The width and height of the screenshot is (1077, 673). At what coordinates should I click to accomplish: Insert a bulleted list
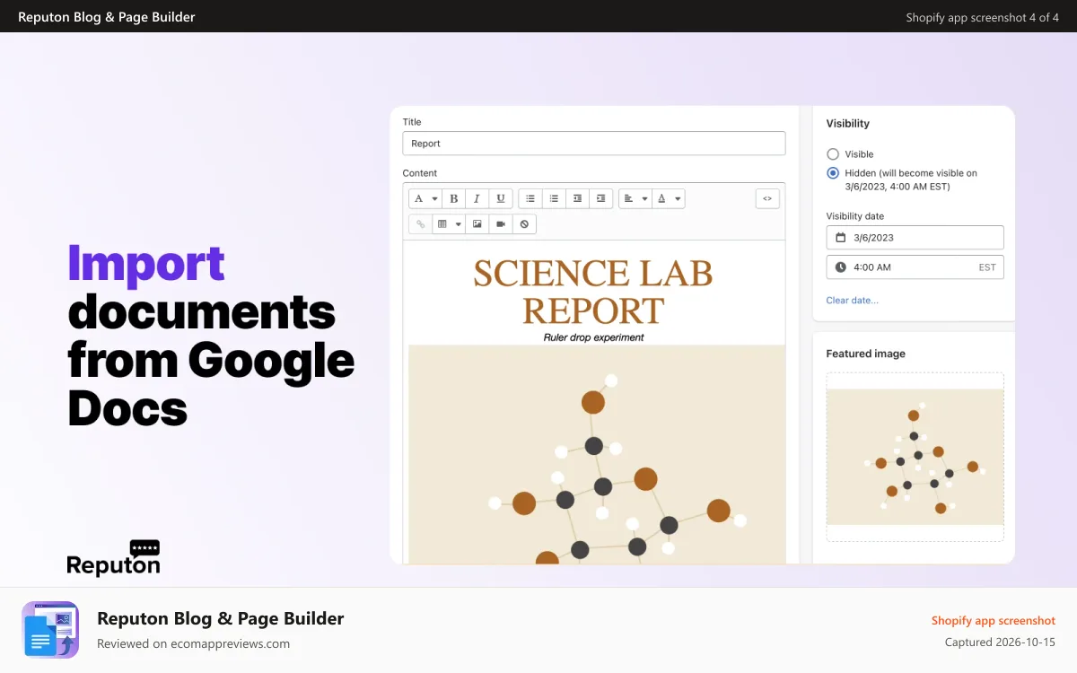[x=530, y=198]
